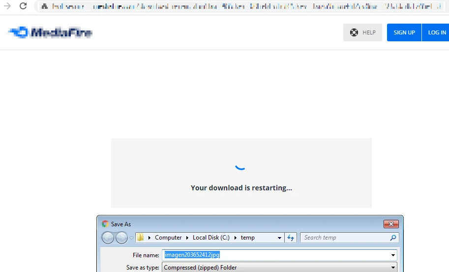Click the magnifier icon in Search temp

[x=393, y=238]
